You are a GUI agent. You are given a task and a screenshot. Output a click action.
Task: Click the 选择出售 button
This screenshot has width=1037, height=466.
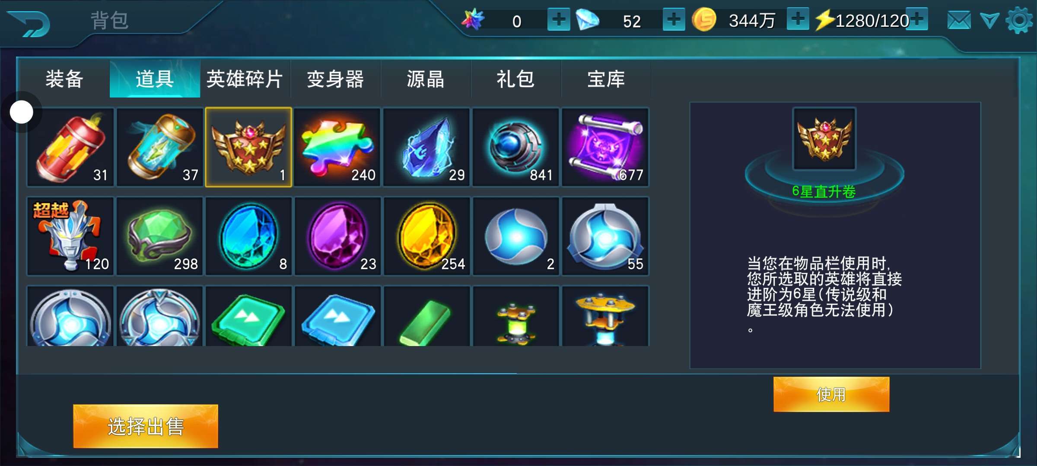(x=146, y=426)
